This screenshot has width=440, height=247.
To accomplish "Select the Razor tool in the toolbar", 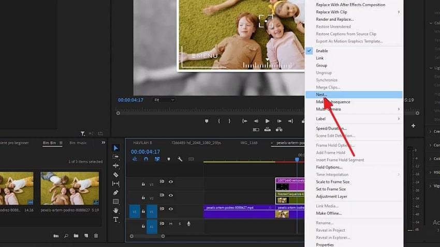I will pos(116,175).
